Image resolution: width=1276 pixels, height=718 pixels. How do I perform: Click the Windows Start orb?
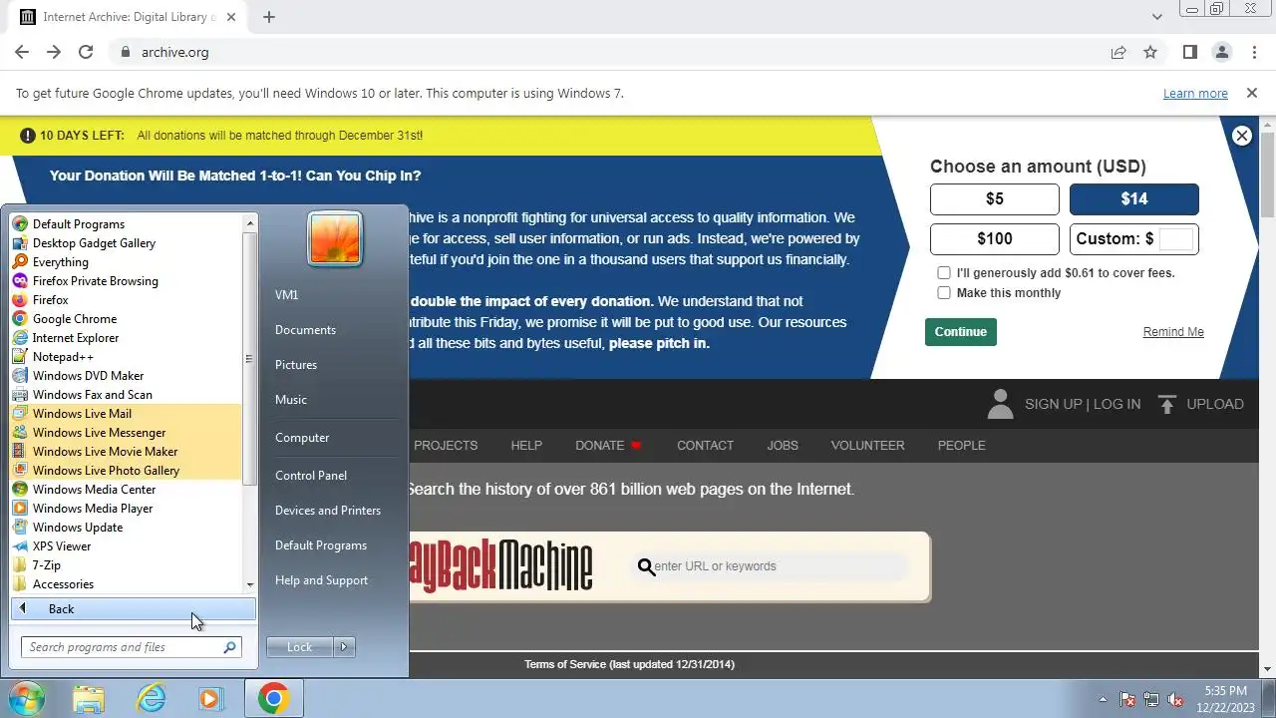[x=26, y=698]
